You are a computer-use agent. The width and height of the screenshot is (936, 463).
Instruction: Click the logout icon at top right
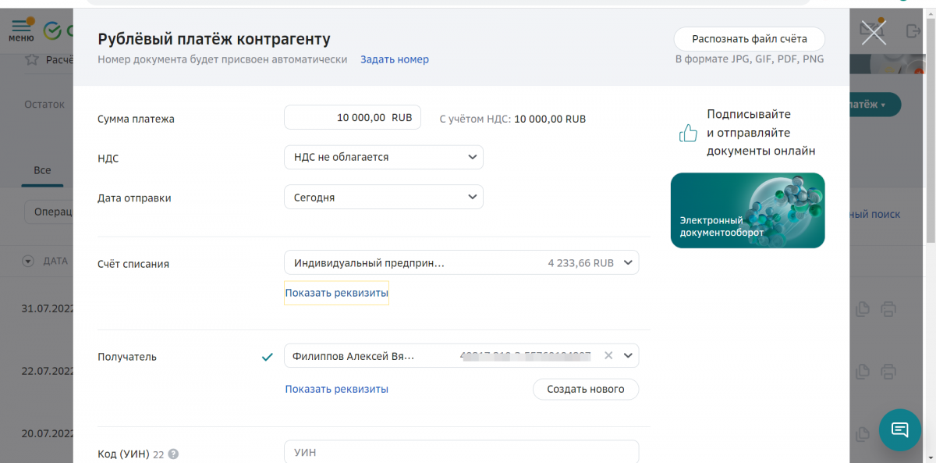tap(913, 31)
